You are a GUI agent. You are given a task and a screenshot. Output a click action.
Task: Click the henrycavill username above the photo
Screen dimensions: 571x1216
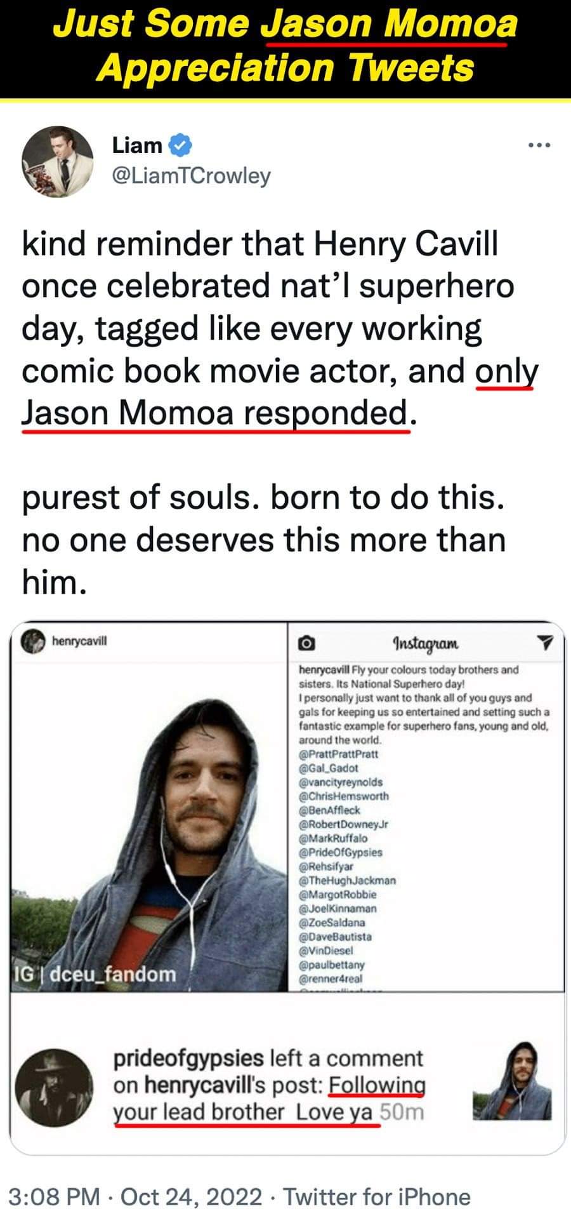[x=79, y=641]
